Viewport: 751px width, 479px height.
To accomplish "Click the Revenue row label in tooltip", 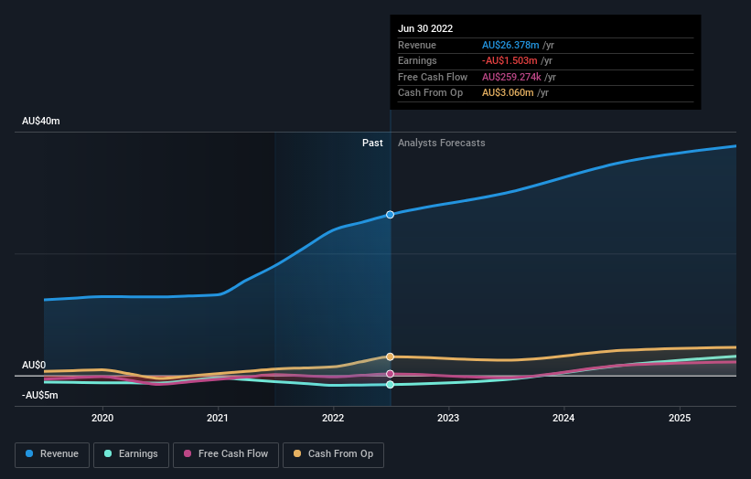I will click(417, 45).
